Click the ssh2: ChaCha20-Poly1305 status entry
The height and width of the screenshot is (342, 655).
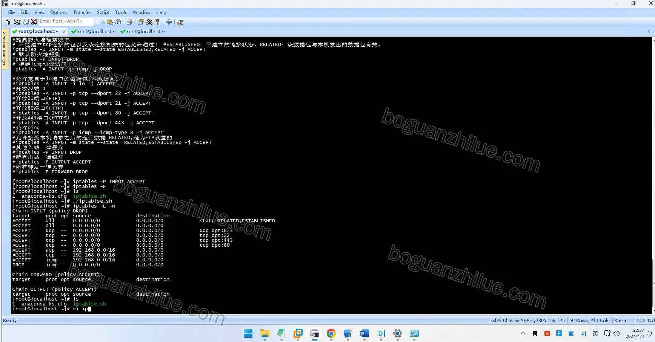pos(518,321)
